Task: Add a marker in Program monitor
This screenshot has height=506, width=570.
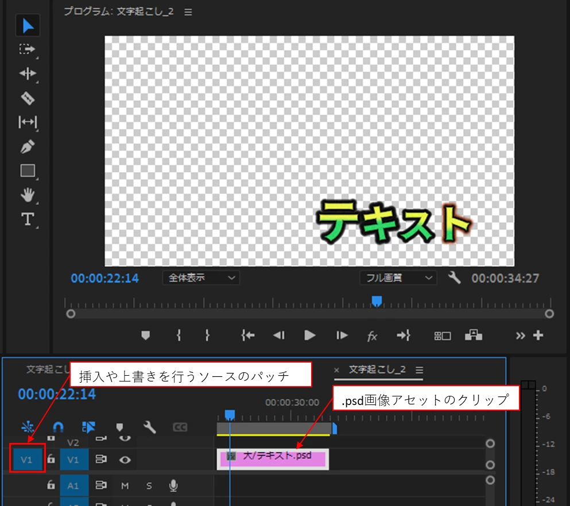Action: (145, 335)
